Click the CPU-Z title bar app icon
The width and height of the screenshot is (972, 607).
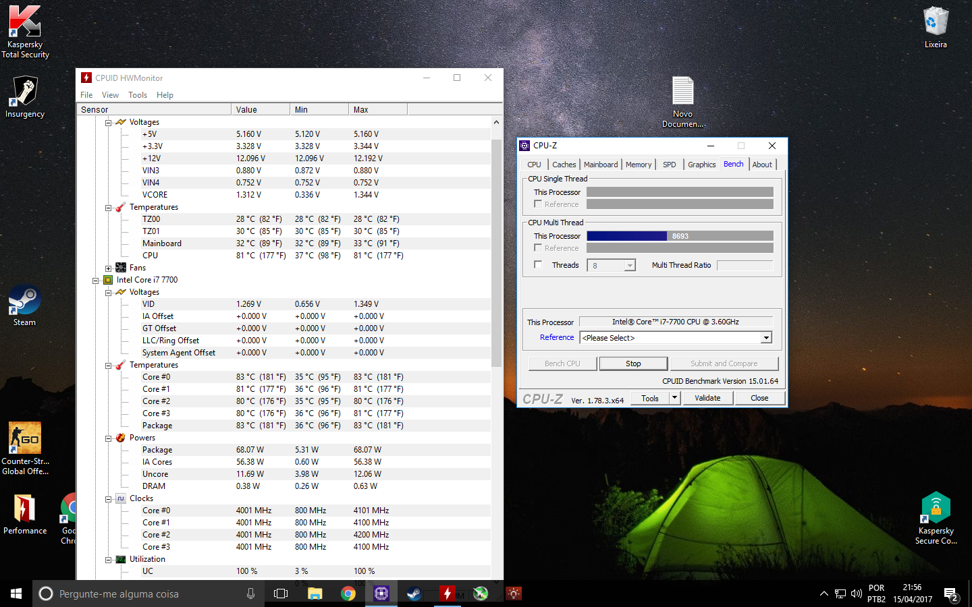(524, 146)
